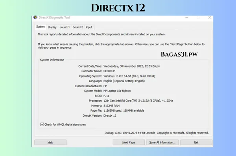Click the Processor: field label
Image resolution: width=236 pixels, height=156 pixels.
tap(96, 101)
